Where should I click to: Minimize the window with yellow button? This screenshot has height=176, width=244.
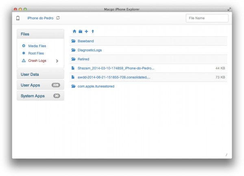20,9
